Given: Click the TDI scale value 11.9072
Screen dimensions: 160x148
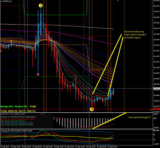Looking at the screenshot, I should [156, 144].
